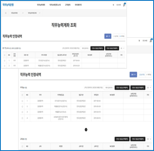Check row 3 checkbox in the 자격 table
Viewport: 154px width, 151px height.
[x=22, y=112]
